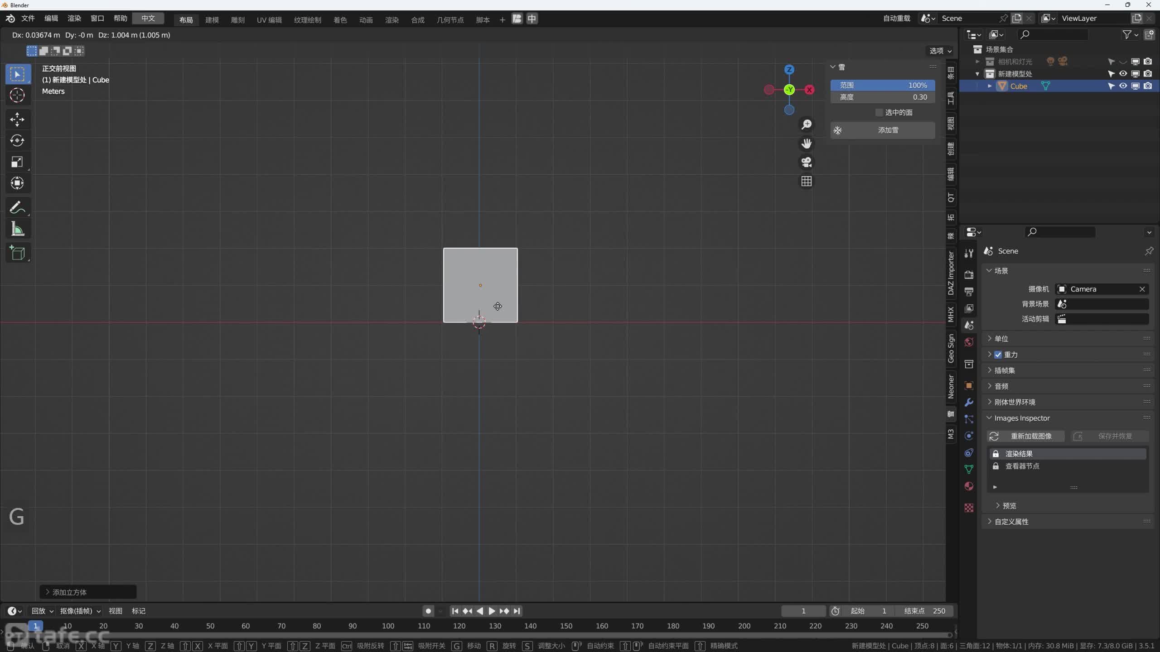This screenshot has width=1160, height=652.
Task: Select the Scale tool
Action: (x=18, y=162)
